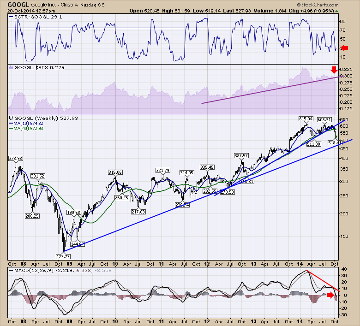Click the date '20-Oct-2014 12:57pm'

coord(31,11)
